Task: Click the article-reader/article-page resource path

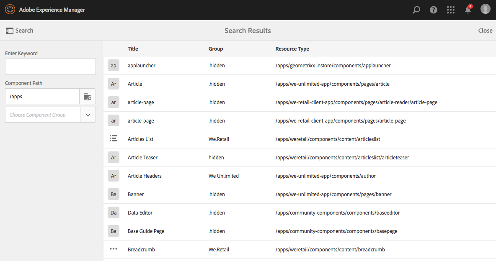Action: click(x=356, y=102)
